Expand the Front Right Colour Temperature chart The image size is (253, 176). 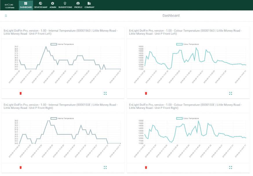click(231, 167)
